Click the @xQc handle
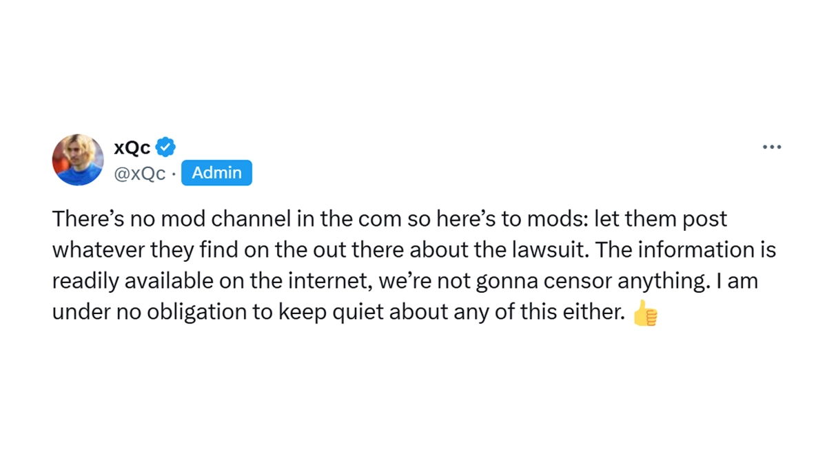827x465 pixels. [139, 174]
